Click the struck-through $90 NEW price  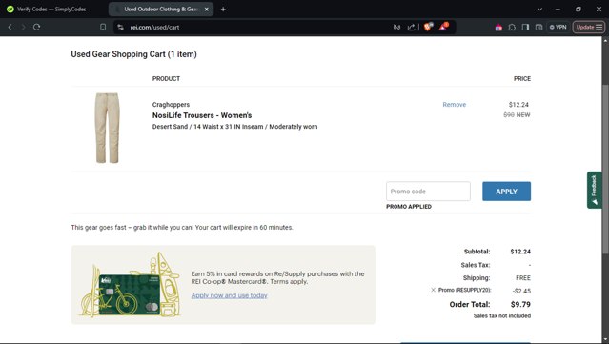[517, 115]
